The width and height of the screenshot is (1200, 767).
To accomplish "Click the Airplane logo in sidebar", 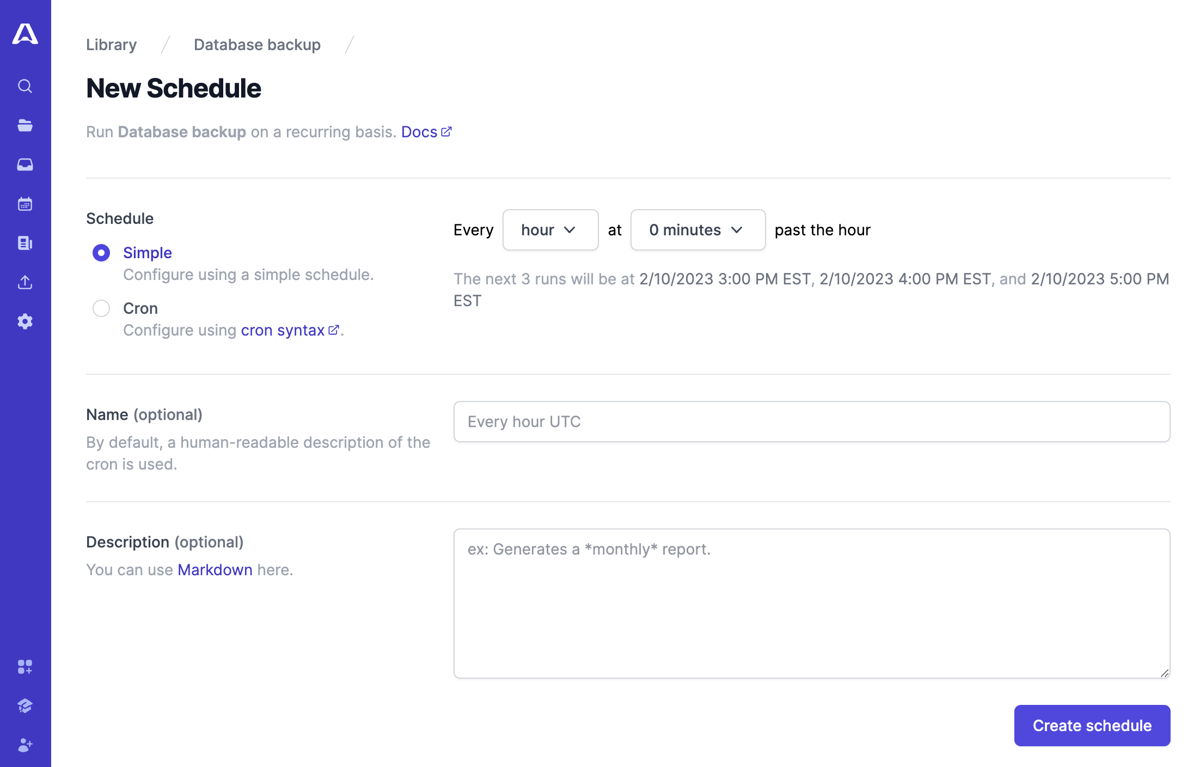I will 25,34.
